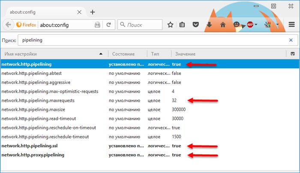Go to the Home page icon
Viewport: 300px width, 173px height.
click(x=223, y=24)
